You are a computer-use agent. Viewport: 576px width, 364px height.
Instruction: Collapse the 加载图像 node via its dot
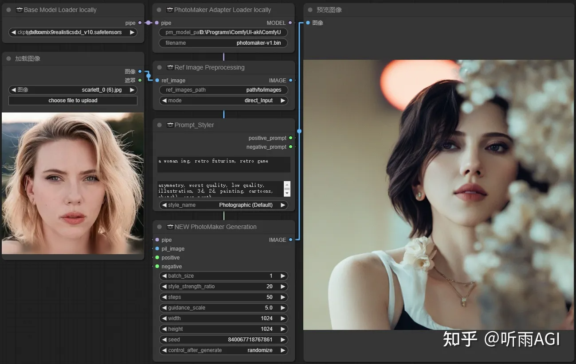pyautogui.click(x=8, y=58)
